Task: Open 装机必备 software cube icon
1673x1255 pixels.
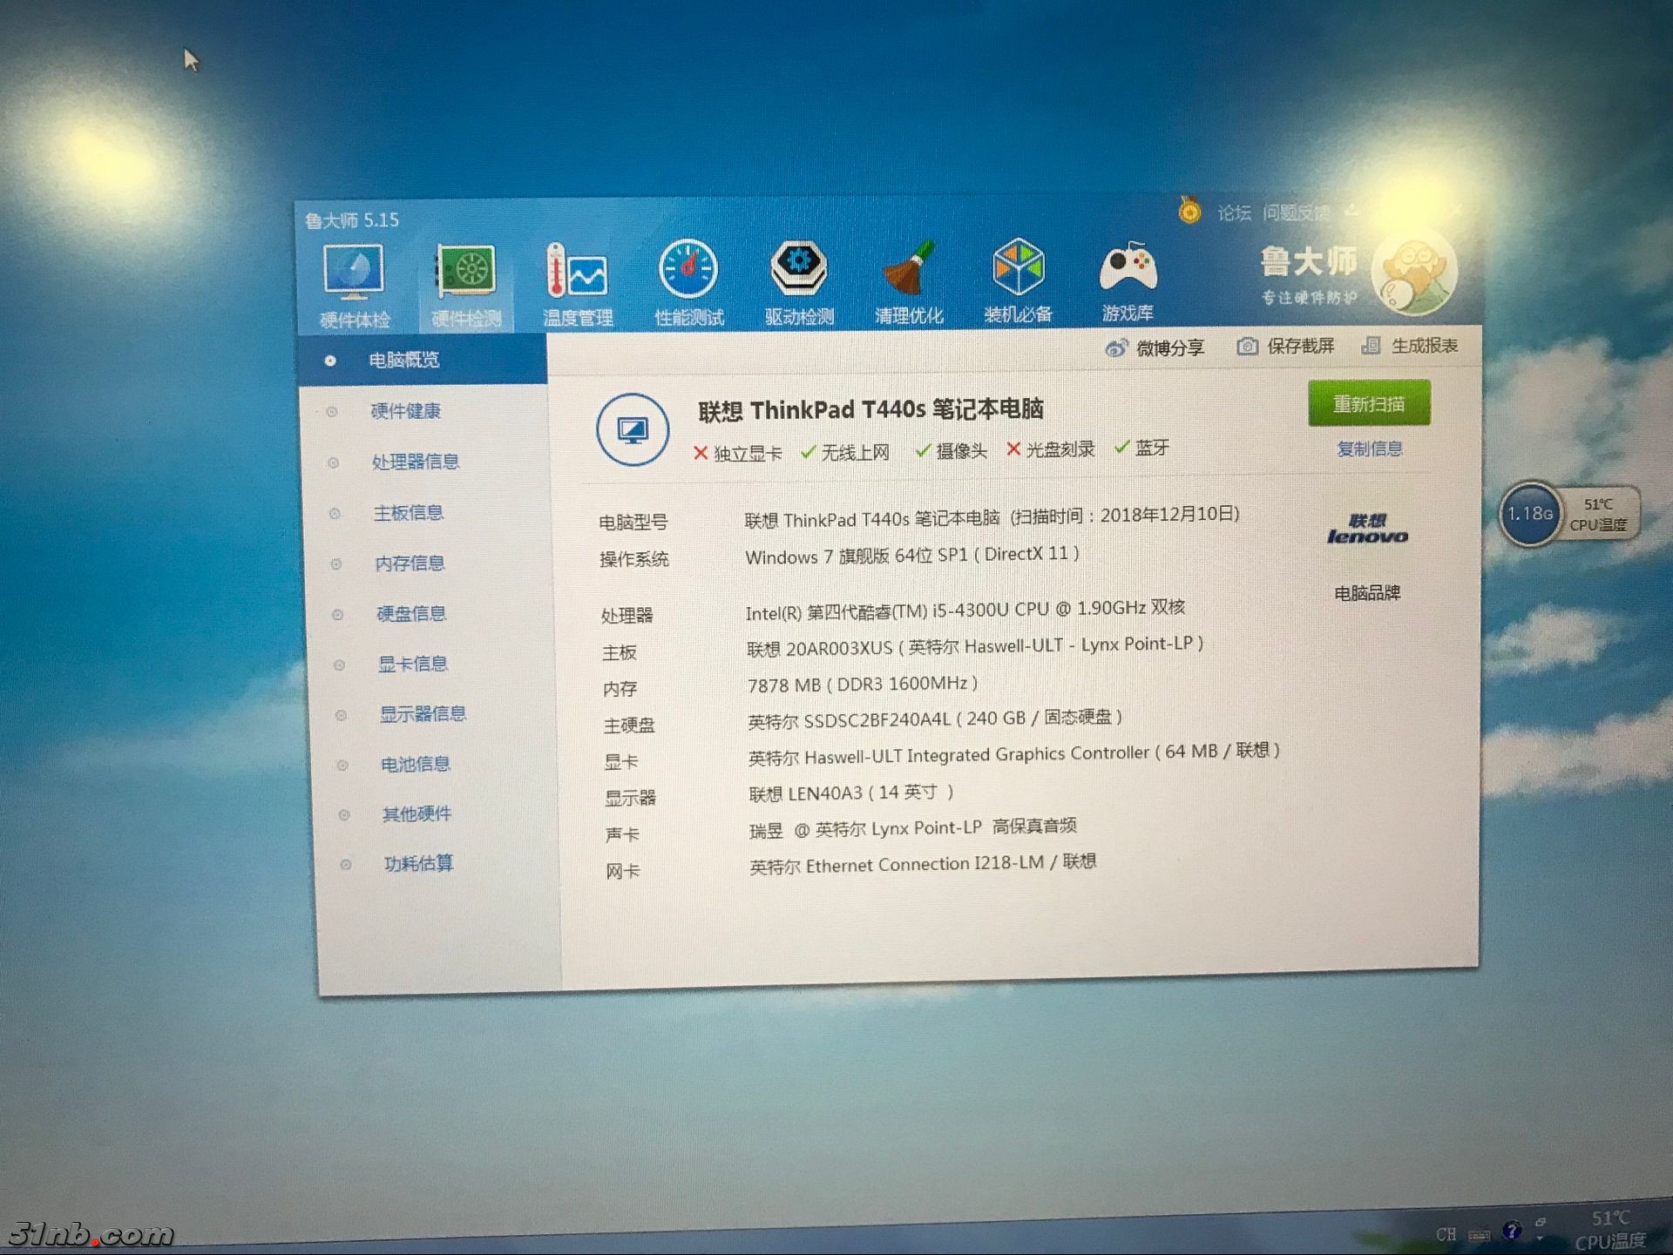Action: (x=1018, y=267)
